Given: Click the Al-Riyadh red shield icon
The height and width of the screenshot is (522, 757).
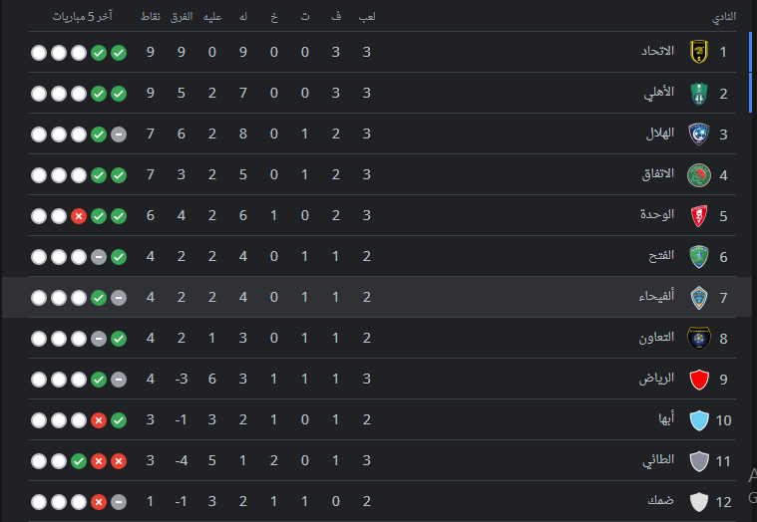Looking at the screenshot, I should (698, 379).
